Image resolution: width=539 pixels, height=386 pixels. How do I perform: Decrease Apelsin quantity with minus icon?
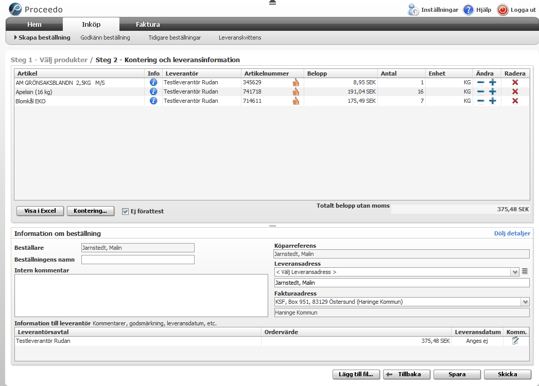click(x=481, y=91)
